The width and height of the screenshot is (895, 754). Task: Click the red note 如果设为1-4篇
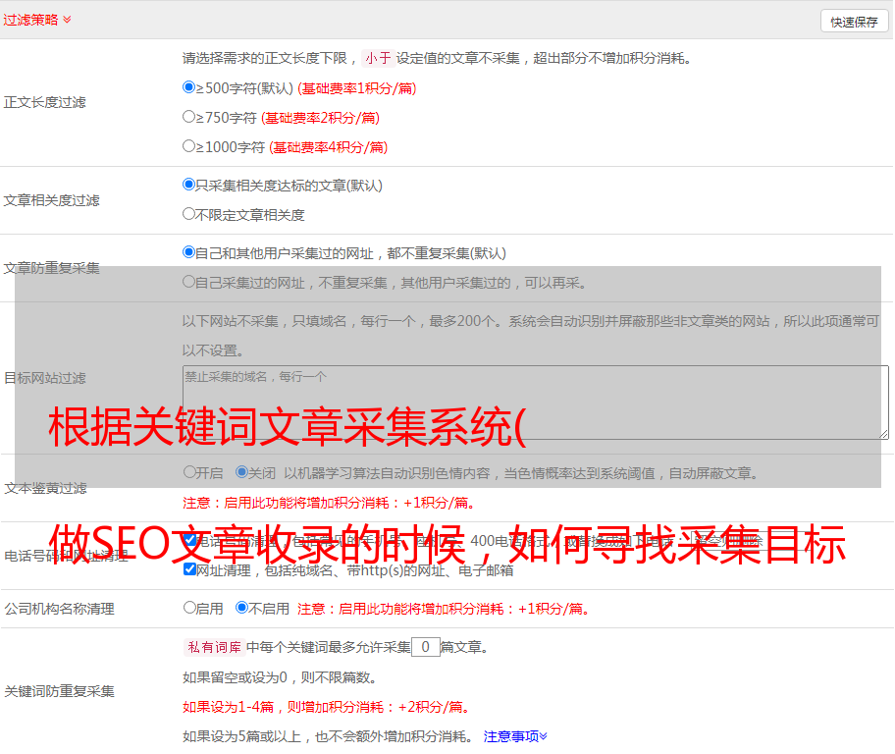(x=327, y=707)
